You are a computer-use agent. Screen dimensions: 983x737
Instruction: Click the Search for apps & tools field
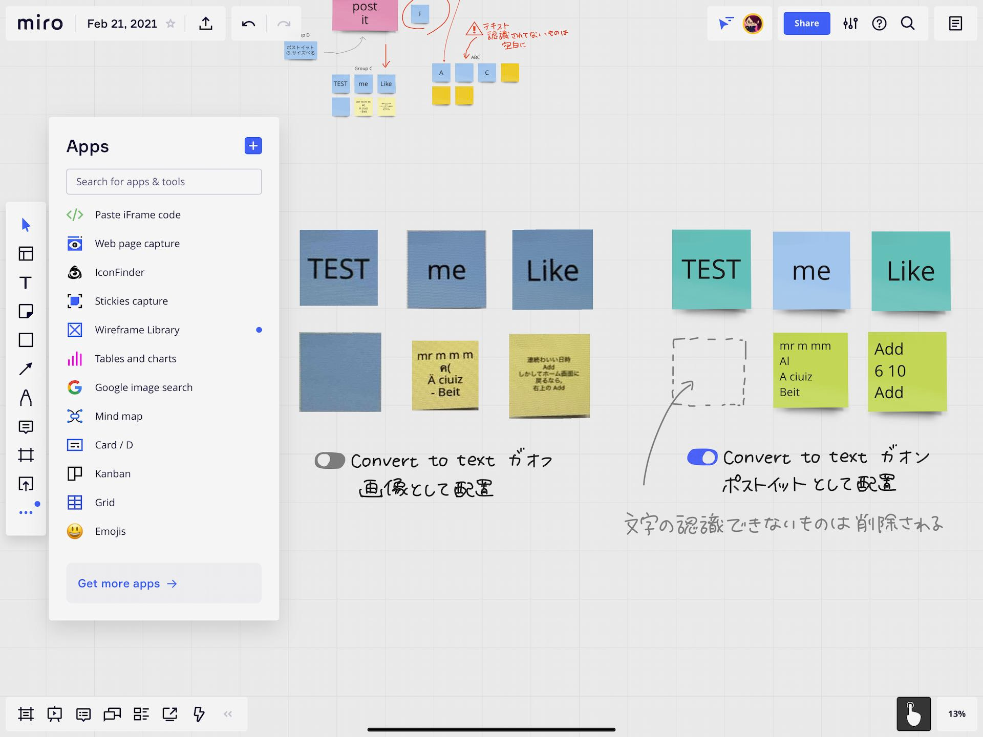point(164,181)
